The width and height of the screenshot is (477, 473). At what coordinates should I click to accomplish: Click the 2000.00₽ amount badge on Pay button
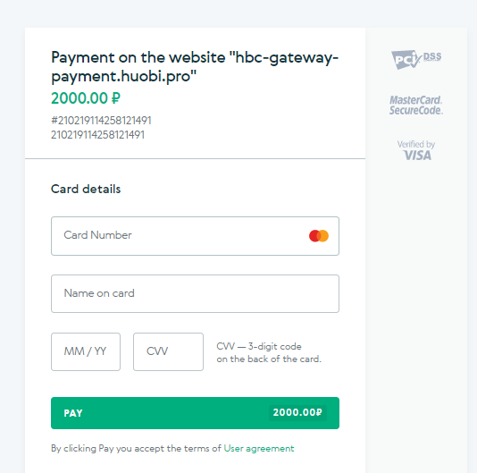pos(297,413)
